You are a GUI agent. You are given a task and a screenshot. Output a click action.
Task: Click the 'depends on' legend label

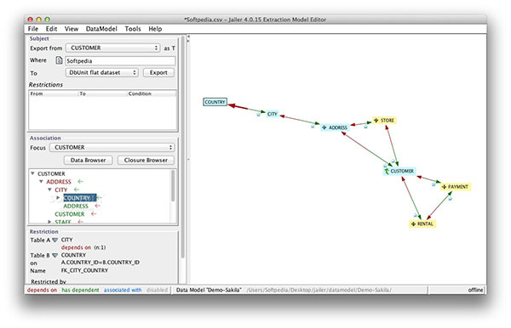pyautogui.click(x=42, y=290)
